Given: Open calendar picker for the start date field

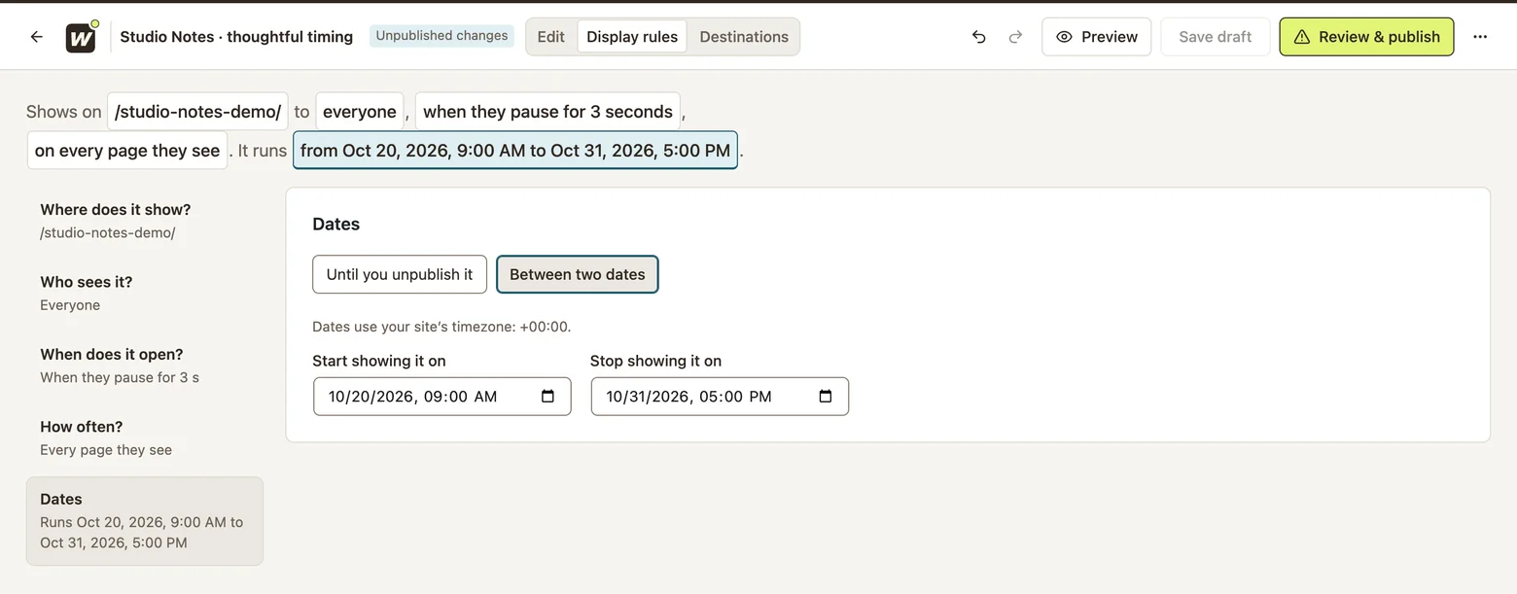Looking at the screenshot, I should coord(547,397).
